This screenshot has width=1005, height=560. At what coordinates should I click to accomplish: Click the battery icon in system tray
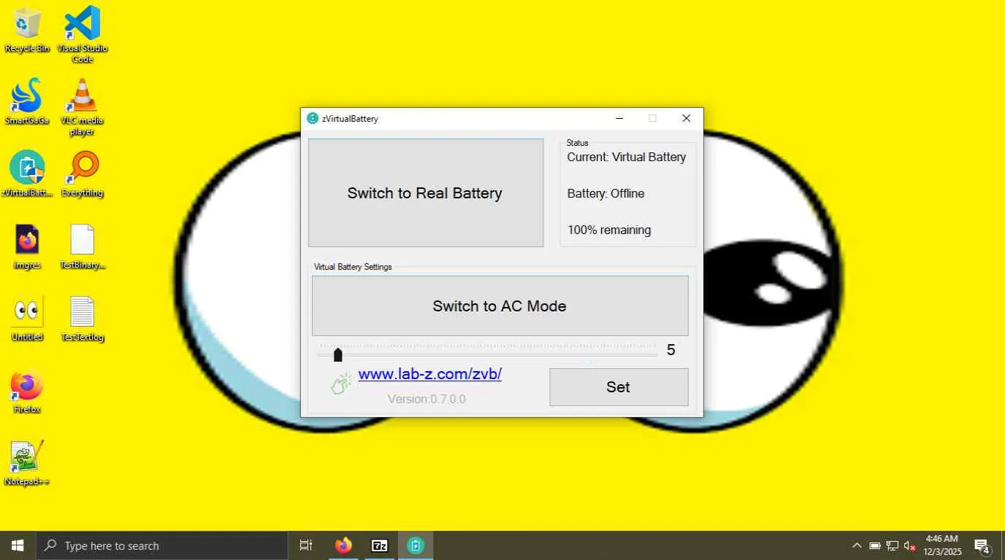[x=874, y=545]
